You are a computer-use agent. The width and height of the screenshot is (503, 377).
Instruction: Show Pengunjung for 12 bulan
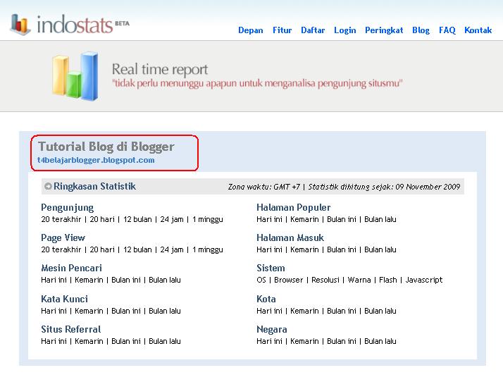click(137, 219)
